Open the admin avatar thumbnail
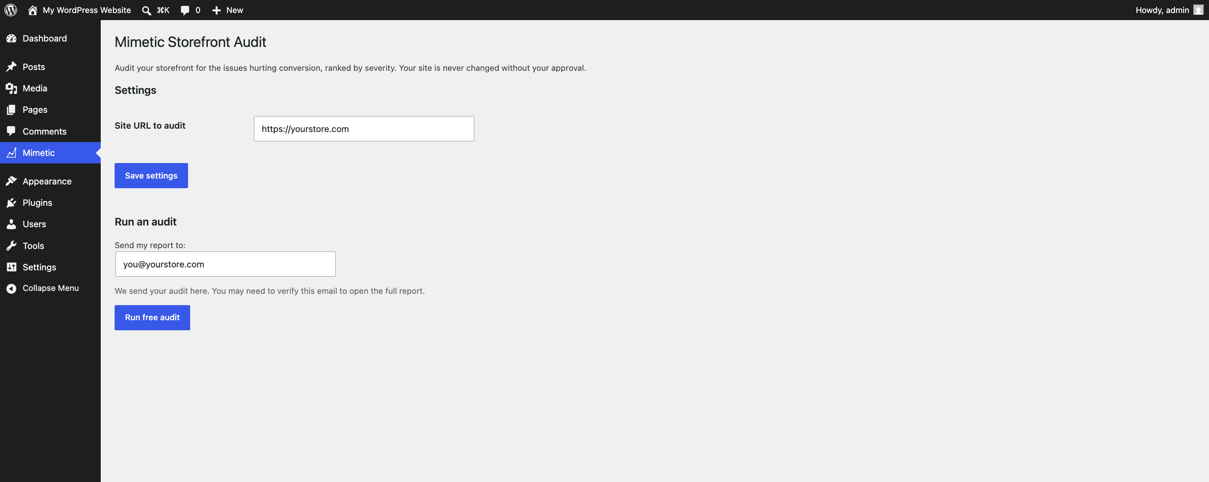Image resolution: width=1209 pixels, height=482 pixels. click(1198, 10)
